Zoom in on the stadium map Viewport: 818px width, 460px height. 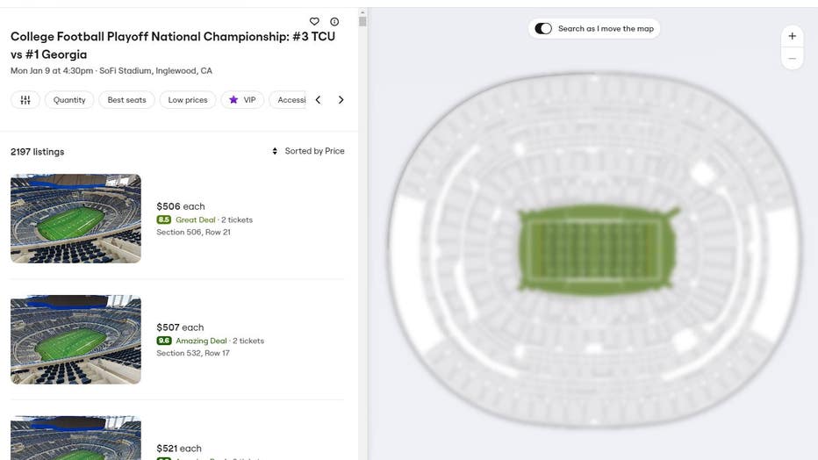(792, 37)
